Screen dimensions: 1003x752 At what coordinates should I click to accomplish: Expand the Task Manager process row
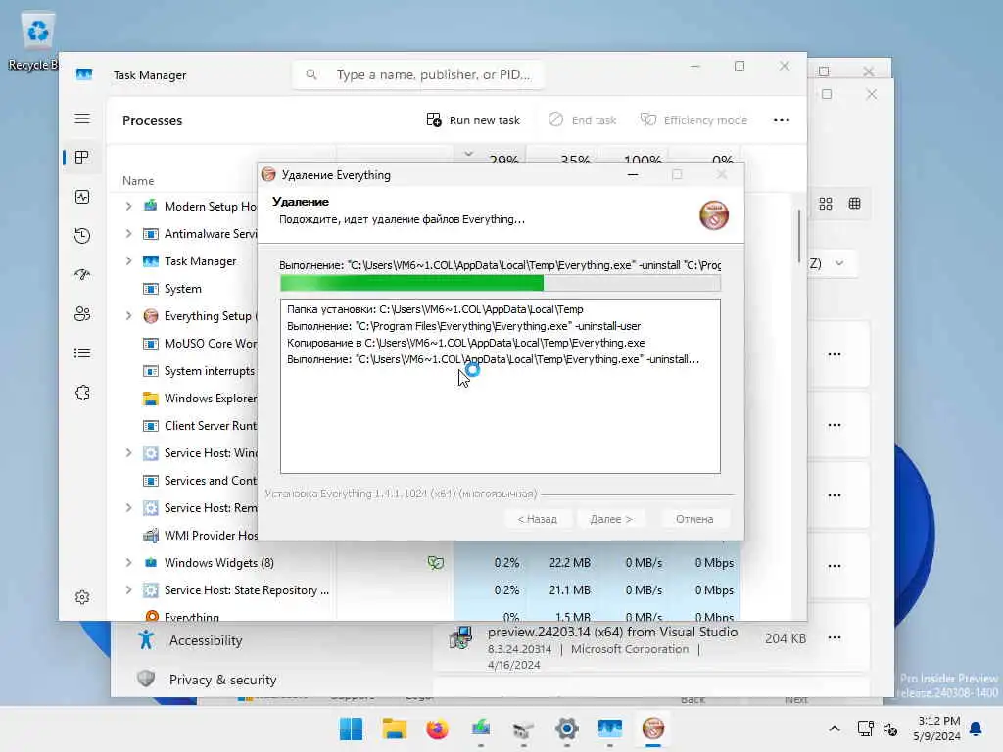click(128, 260)
